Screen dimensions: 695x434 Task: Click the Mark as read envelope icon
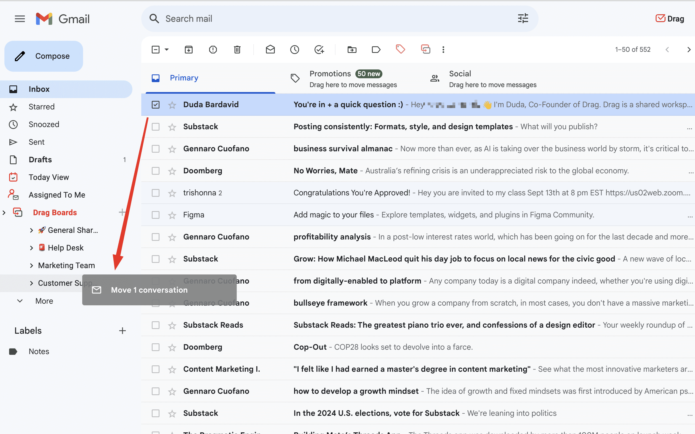[x=270, y=50]
